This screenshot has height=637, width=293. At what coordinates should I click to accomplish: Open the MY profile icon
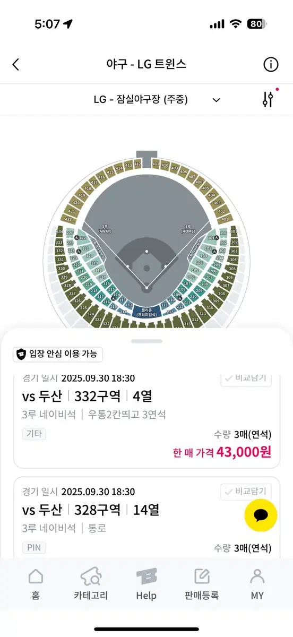click(x=257, y=584)
